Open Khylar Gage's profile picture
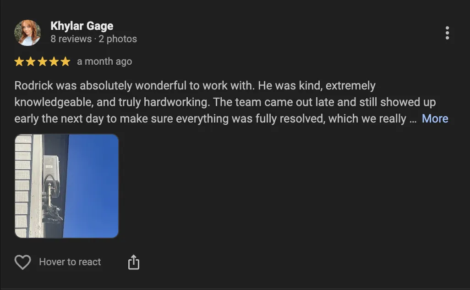 27,33
